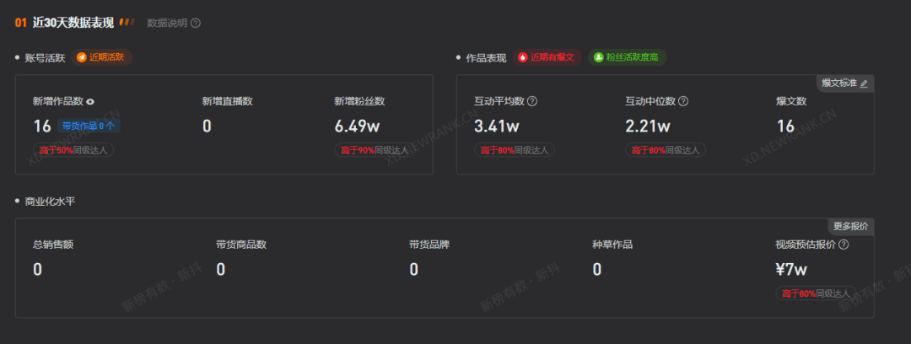Image resolution: width=911 pixels, height=344 pixels.
Task: Click the help icon next to 互动平均数
Action: [x=532, y=101]
